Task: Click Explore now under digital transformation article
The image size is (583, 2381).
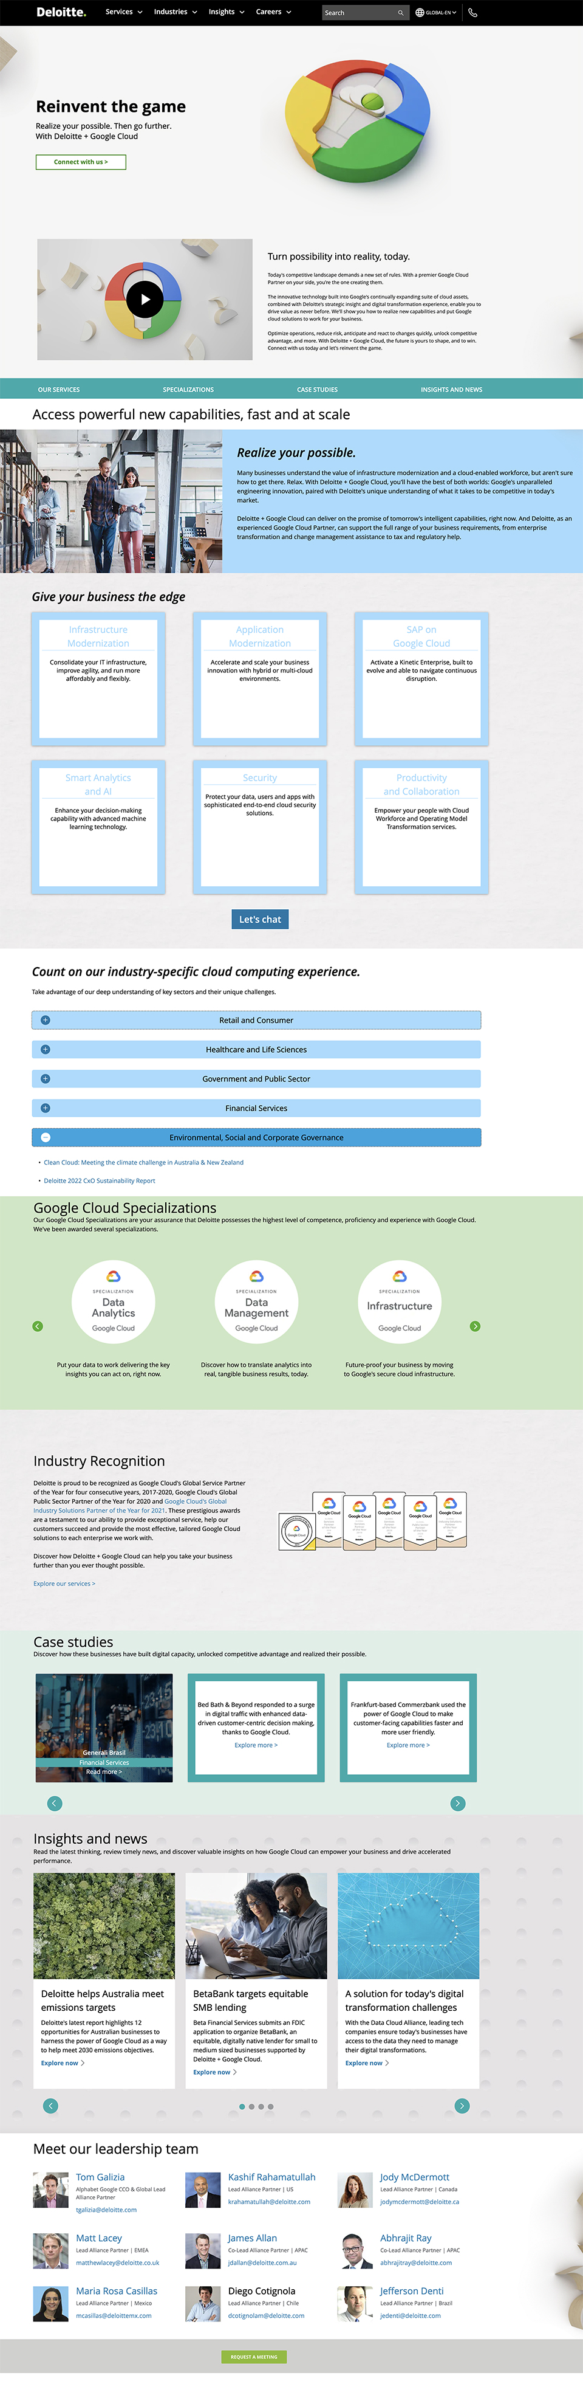Action: click(x=367, y=2063)
